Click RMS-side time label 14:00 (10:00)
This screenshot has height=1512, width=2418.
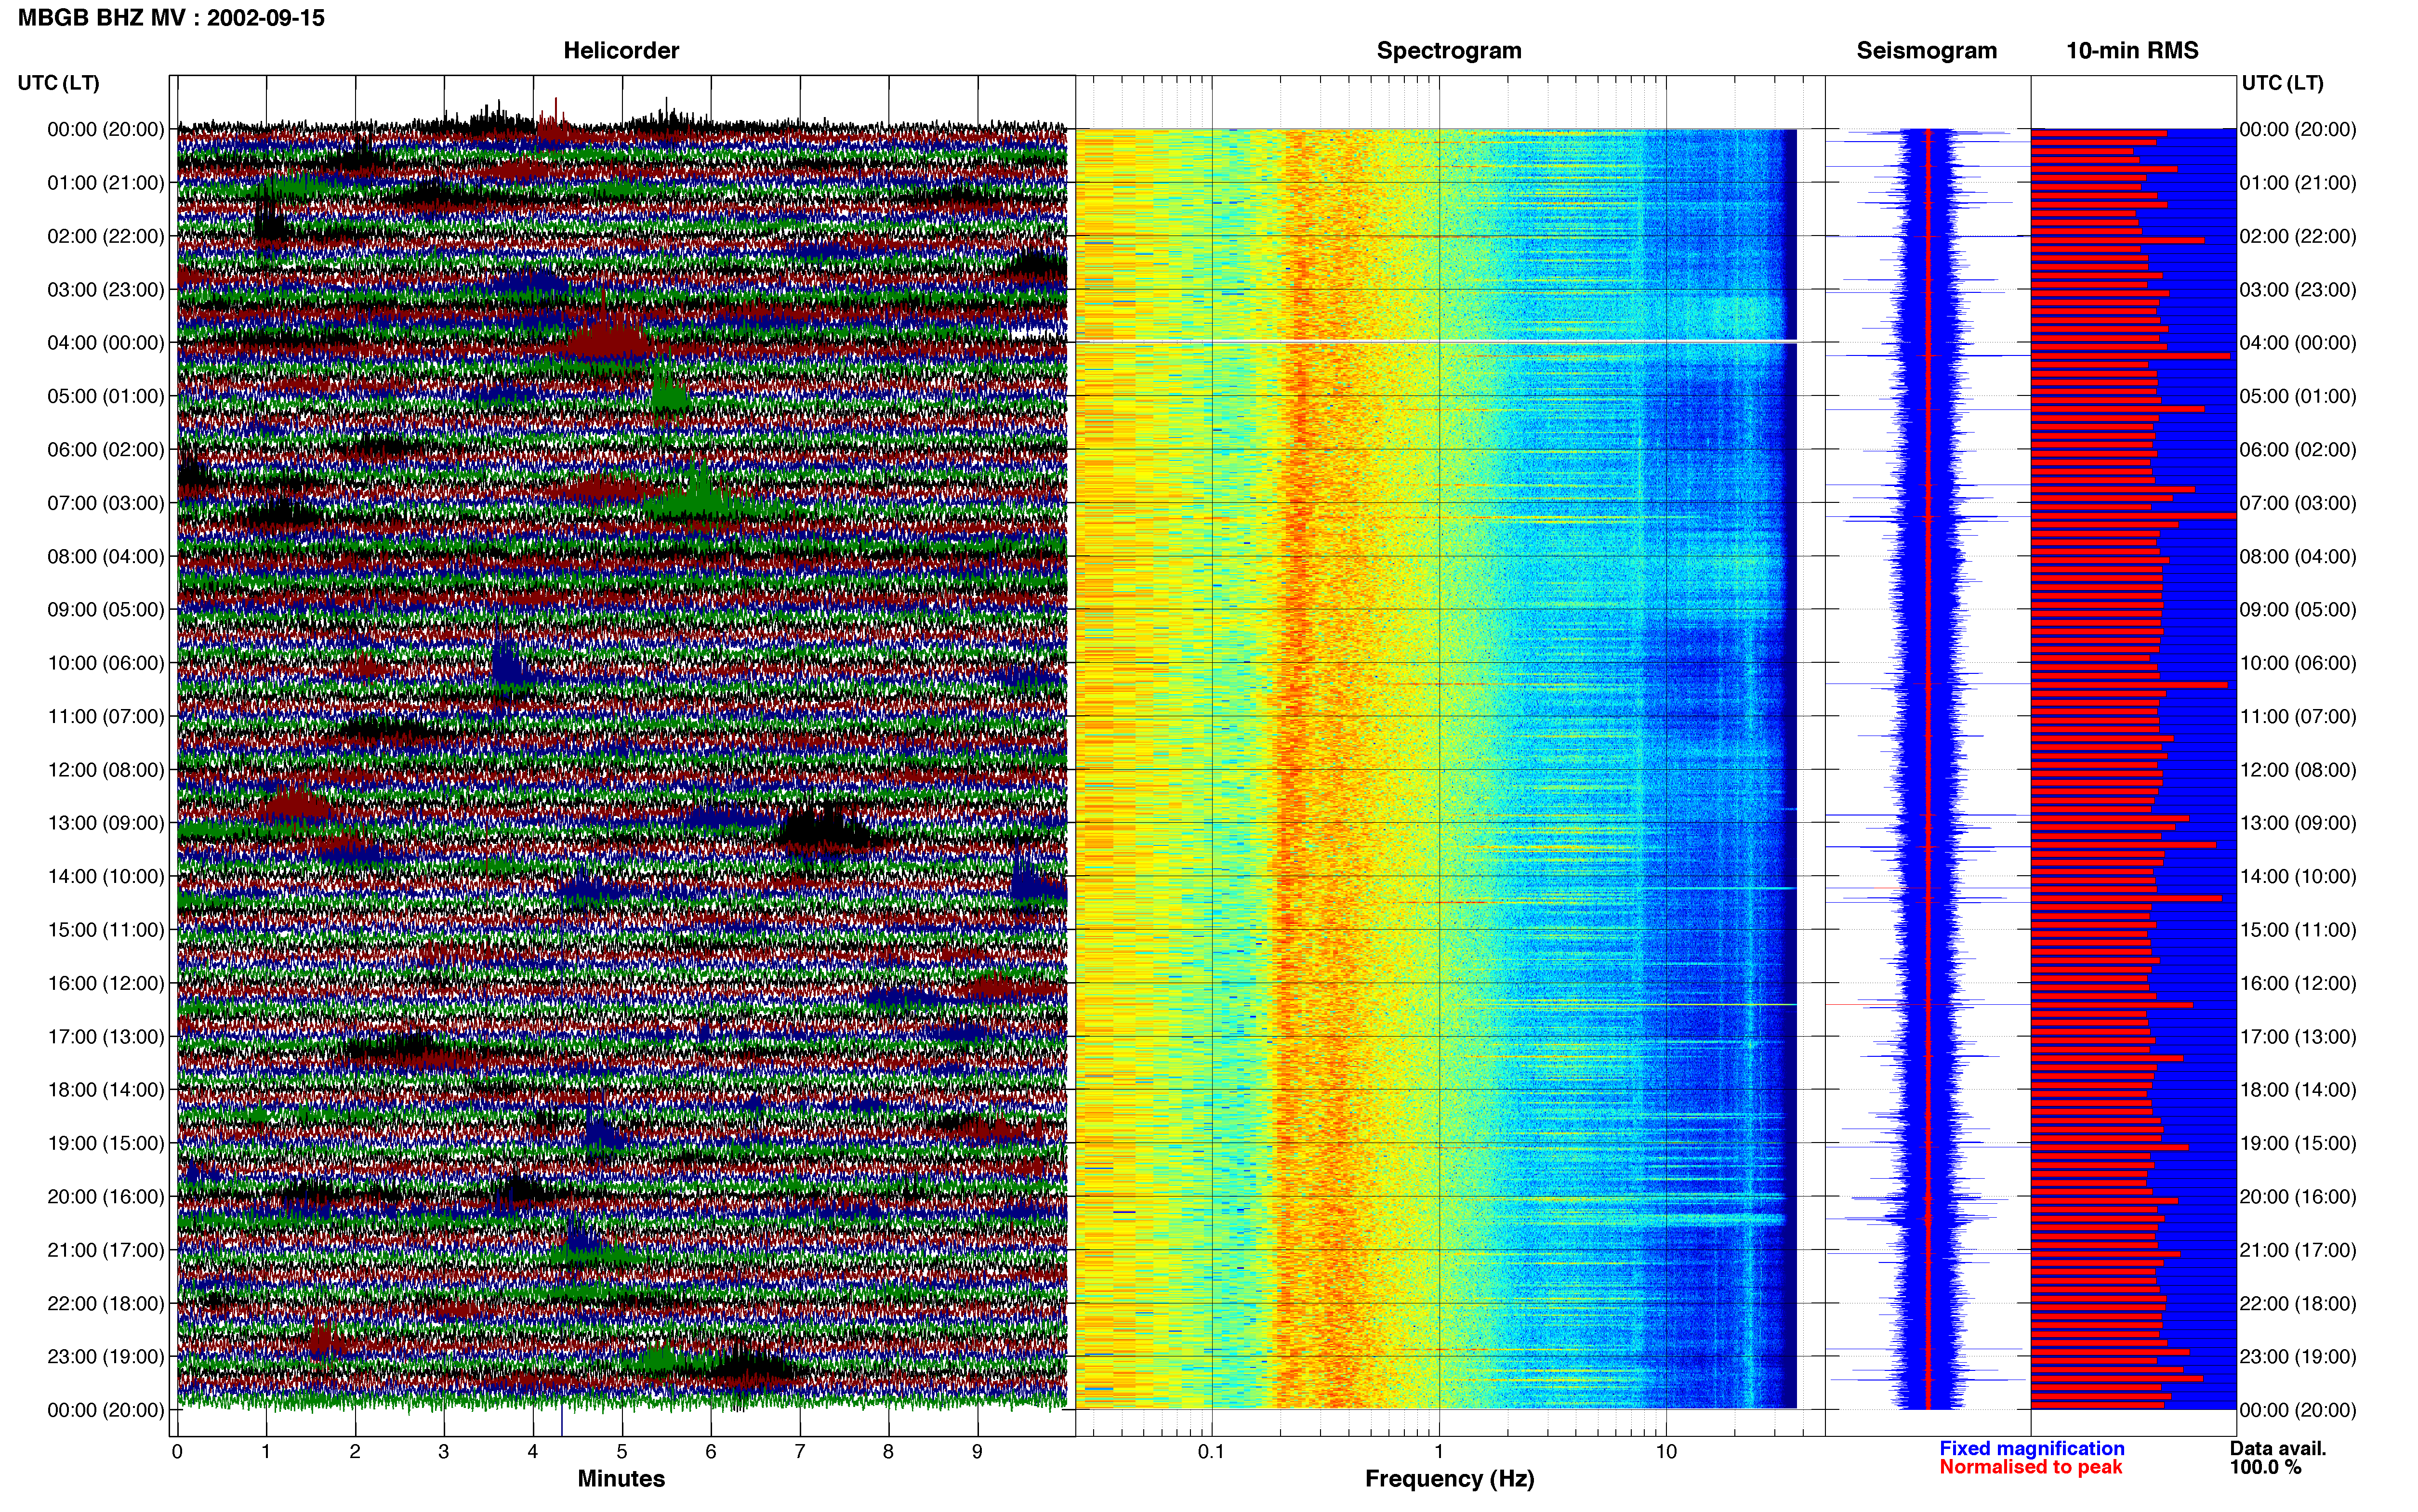2298,877
